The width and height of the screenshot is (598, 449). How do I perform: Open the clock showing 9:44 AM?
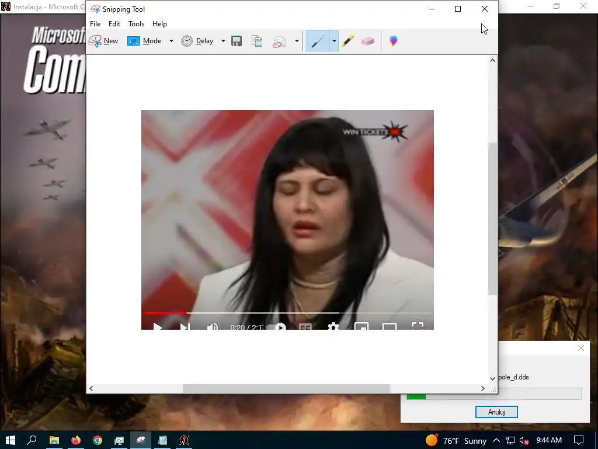(x=549, y=440)
